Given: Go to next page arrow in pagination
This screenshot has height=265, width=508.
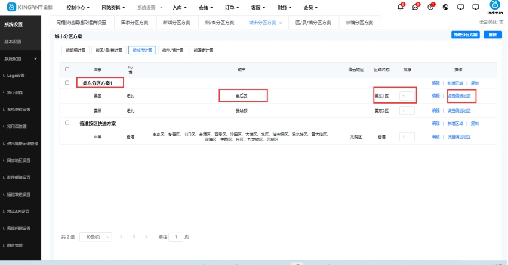Looking at the screenshot, I should pos(147,236).
